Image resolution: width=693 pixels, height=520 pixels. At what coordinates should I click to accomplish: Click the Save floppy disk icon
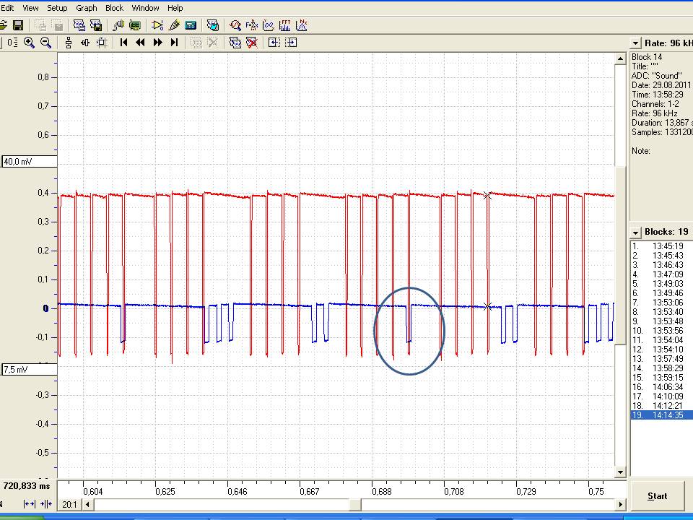pos(17,25)
